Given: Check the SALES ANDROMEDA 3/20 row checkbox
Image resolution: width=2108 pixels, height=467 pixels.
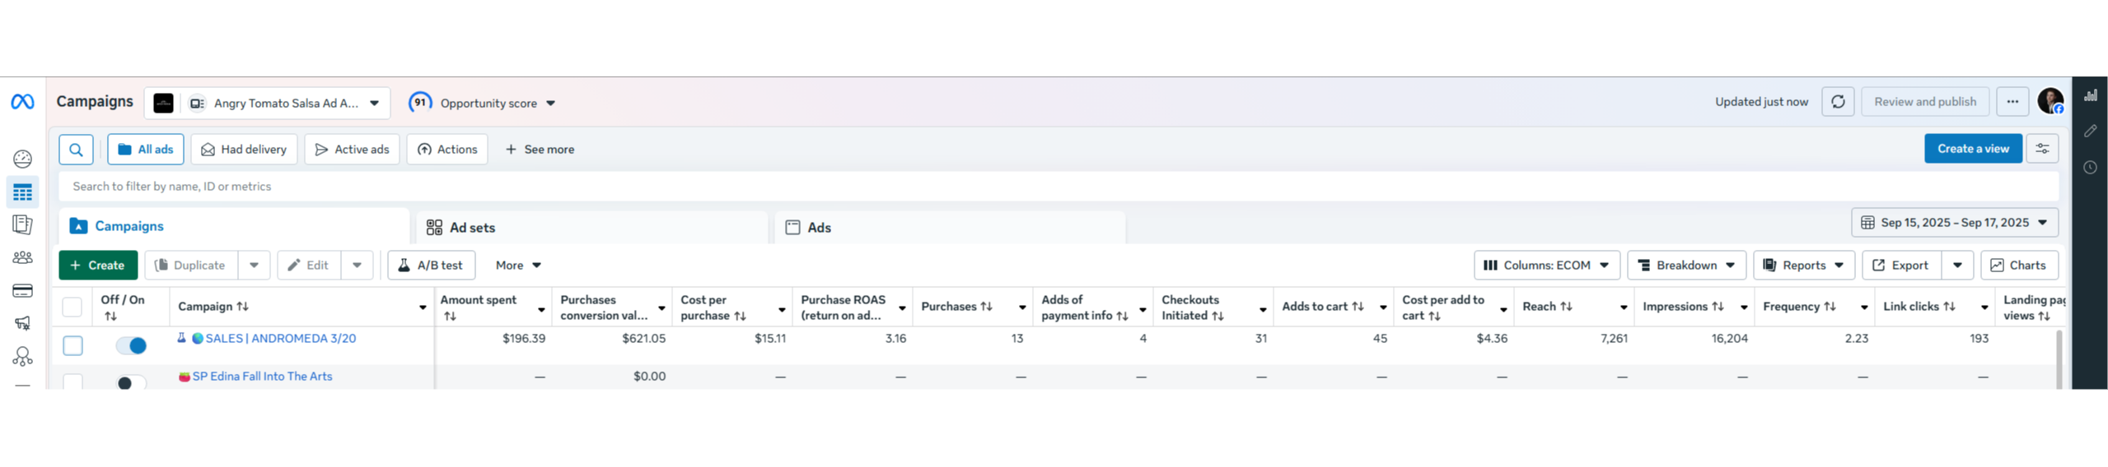Looking at the screenshot, I should (72, 345).
